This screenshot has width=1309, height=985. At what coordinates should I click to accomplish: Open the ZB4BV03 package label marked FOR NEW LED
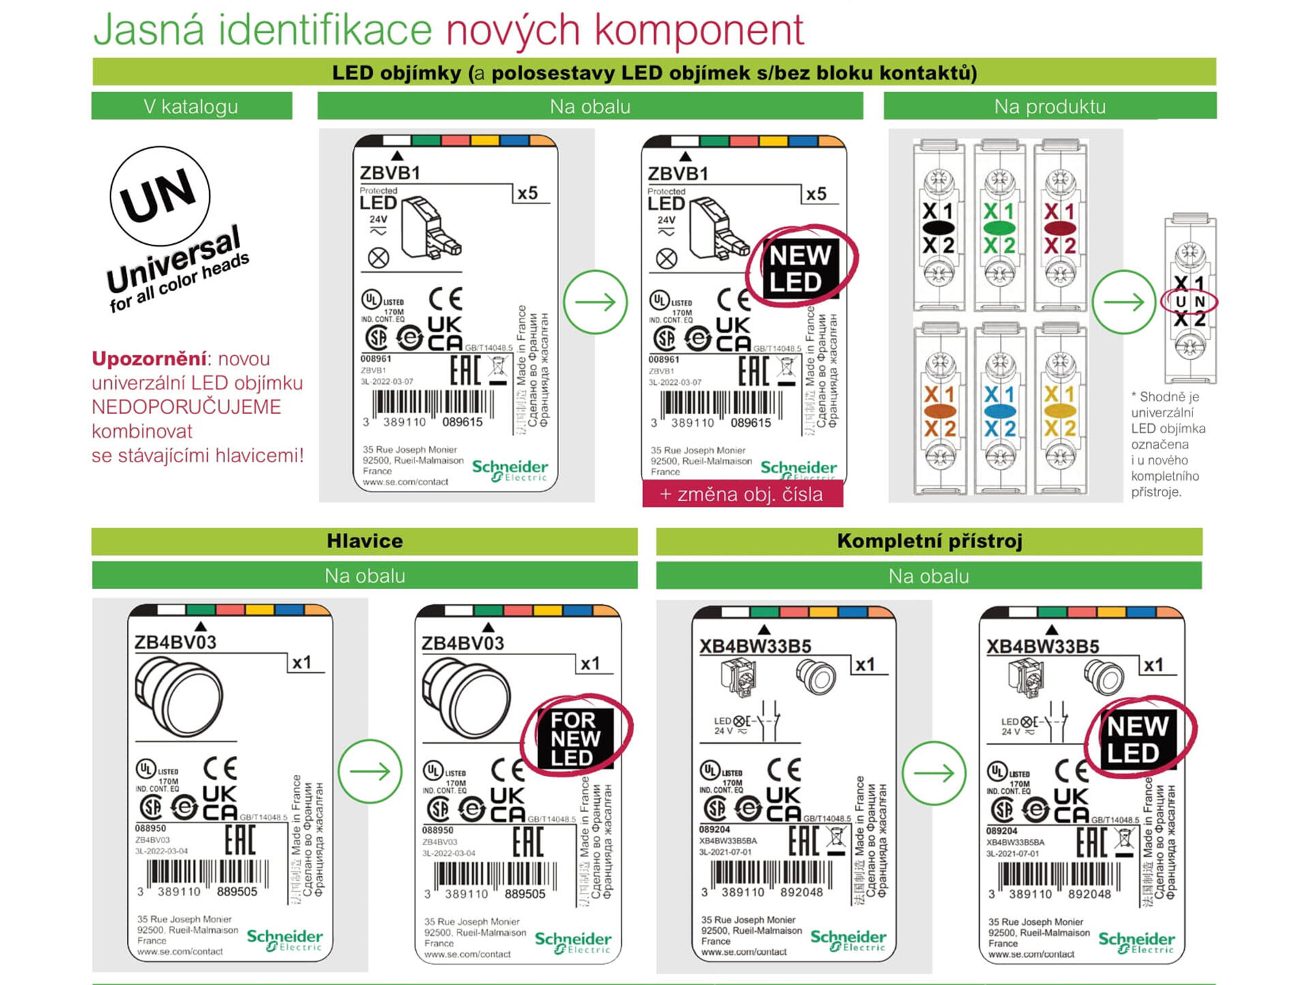[518, 784]
